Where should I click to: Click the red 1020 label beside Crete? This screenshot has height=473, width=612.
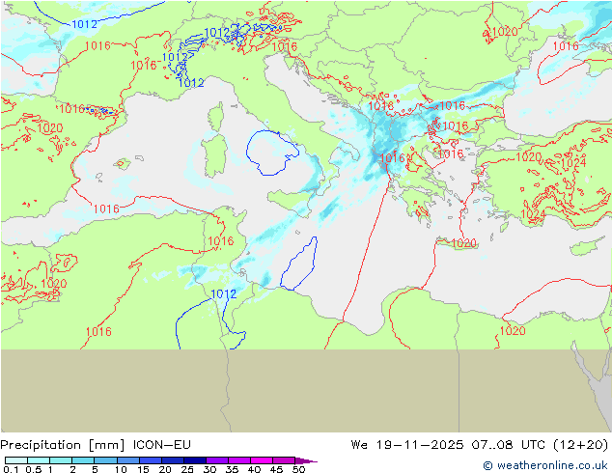click(x=463, y=243)
